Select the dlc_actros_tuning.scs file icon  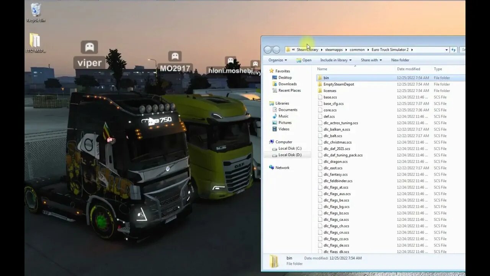coord(320,123)
